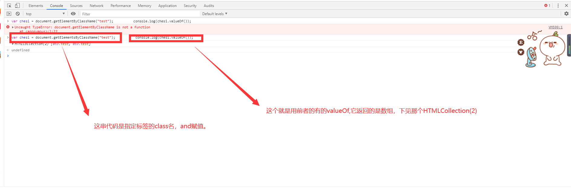
Task: Click the console prompt input line
Action: coord(287,56)
